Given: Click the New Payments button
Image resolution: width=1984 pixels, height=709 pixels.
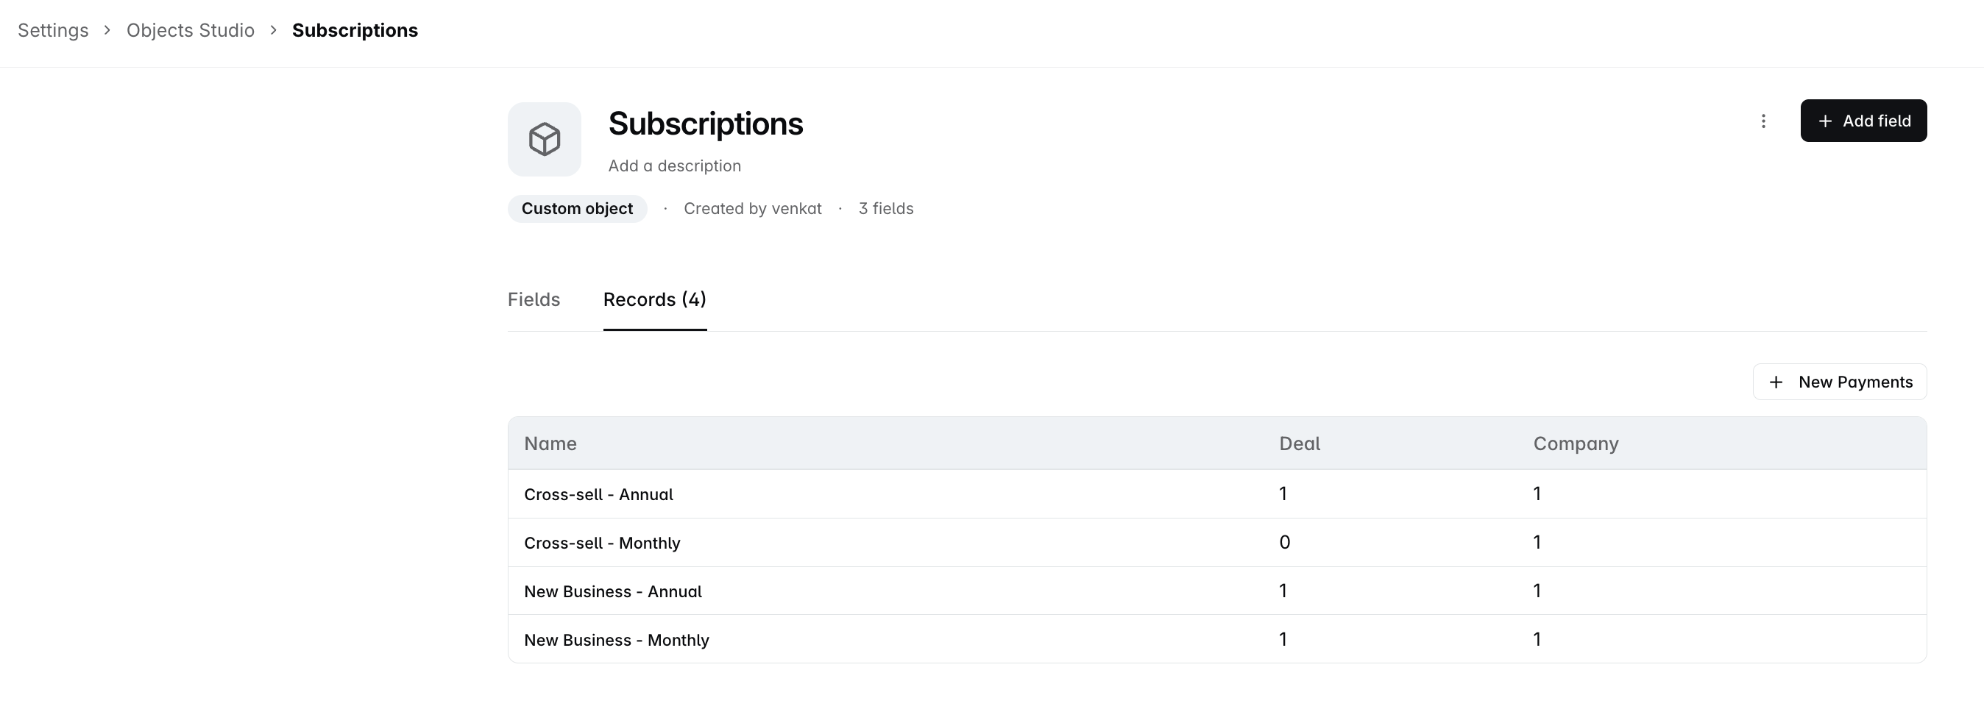Looking at the screenshot, I should [1839, 382].
